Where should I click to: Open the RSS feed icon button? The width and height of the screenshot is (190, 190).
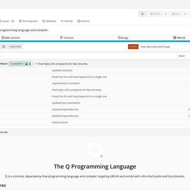[x=142, y=14]
